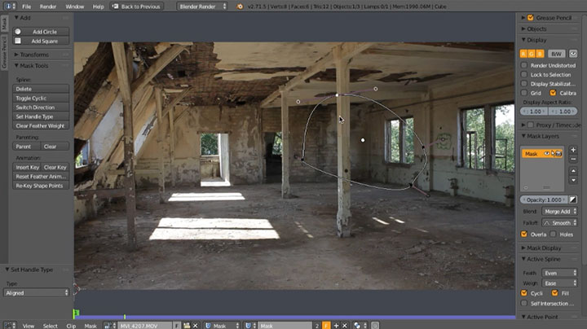Expand the Objects panel

(523, 29)
